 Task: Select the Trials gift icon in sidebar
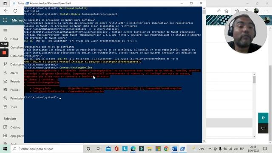coord(6,107)
